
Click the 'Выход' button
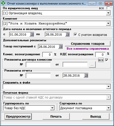[96, 116]
